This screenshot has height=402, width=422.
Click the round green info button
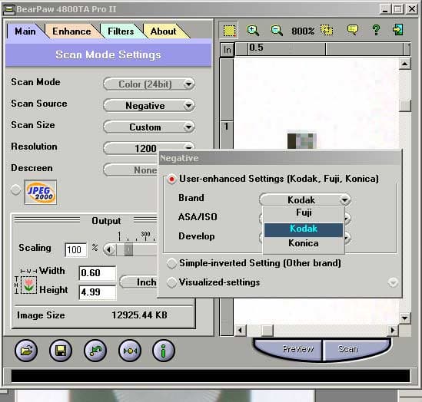164,351
